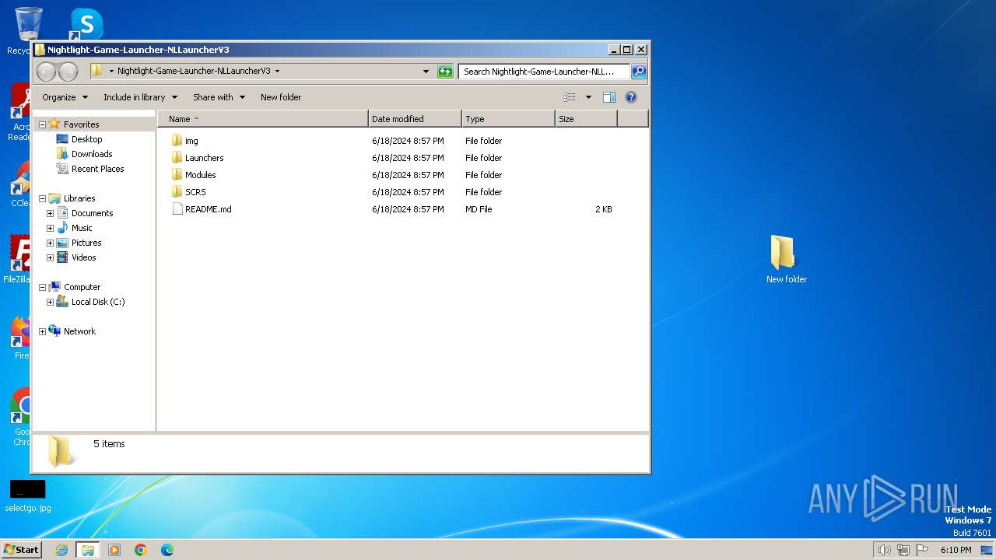Select the Modules folder icon
Image resolution: width=996 pixels, height=560 pixels.
coord(177,175)
